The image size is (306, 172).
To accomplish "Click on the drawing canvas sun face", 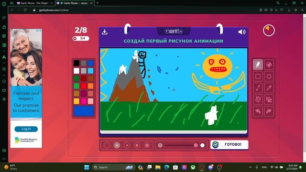I will [x=218, y=66].
